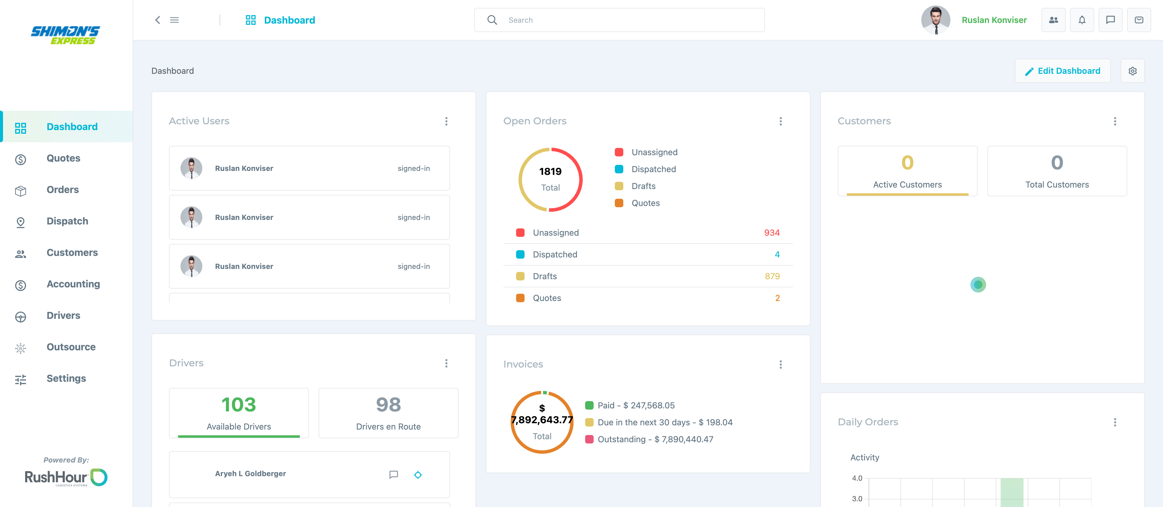Open the Daily Orders widget options

click(1115, 422)
